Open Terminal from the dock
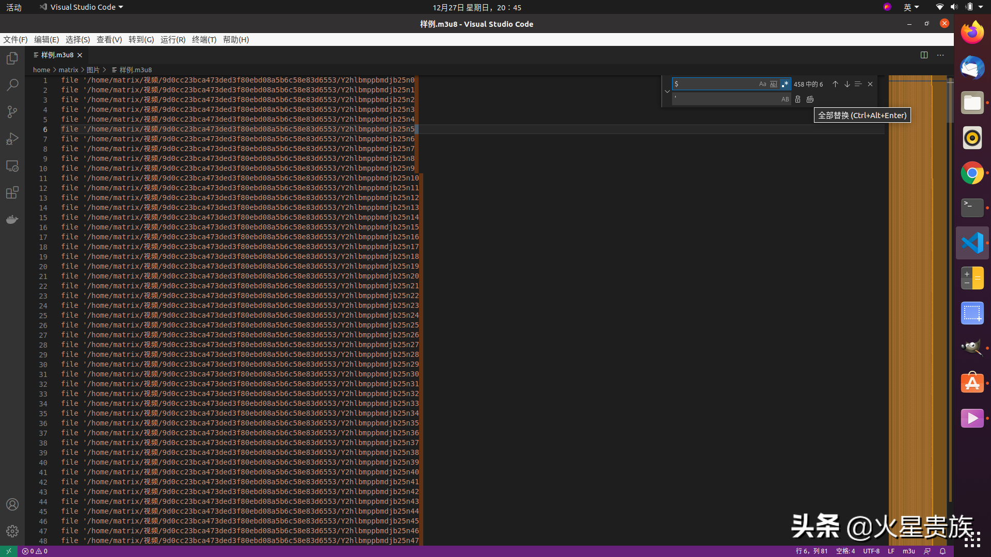 tap(972, 208)
